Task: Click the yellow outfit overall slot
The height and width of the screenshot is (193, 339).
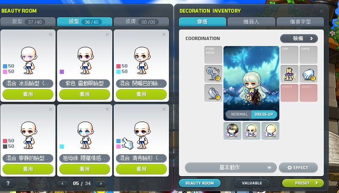Action: [x=289, y=74]
